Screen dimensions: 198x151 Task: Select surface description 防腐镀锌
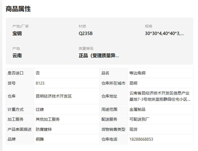coord(44,129)
